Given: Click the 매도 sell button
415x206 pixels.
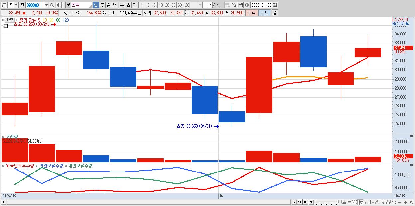Looking at the screenshot, I should pos(265,13).
